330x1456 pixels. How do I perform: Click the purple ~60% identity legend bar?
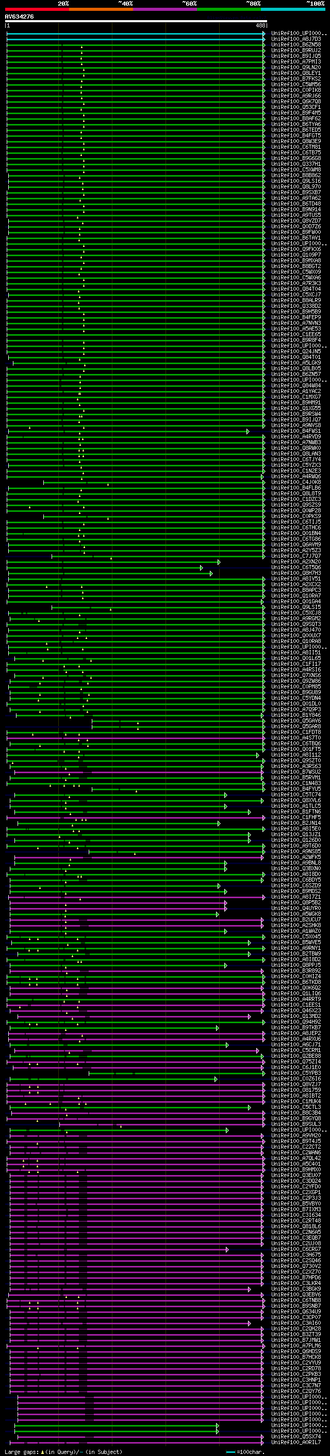pos(164,9)
